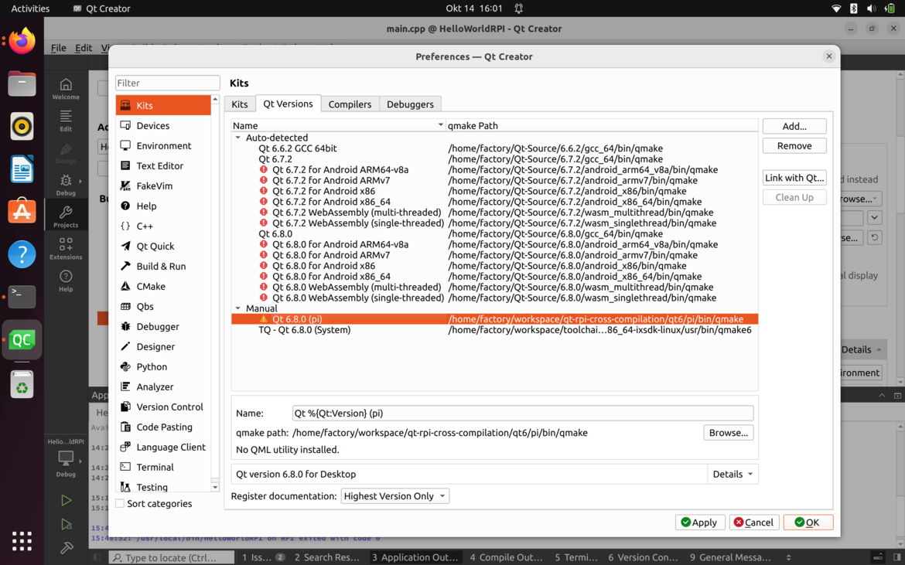
Task: Open Qt Quick preferences
Action: (163, 247)
